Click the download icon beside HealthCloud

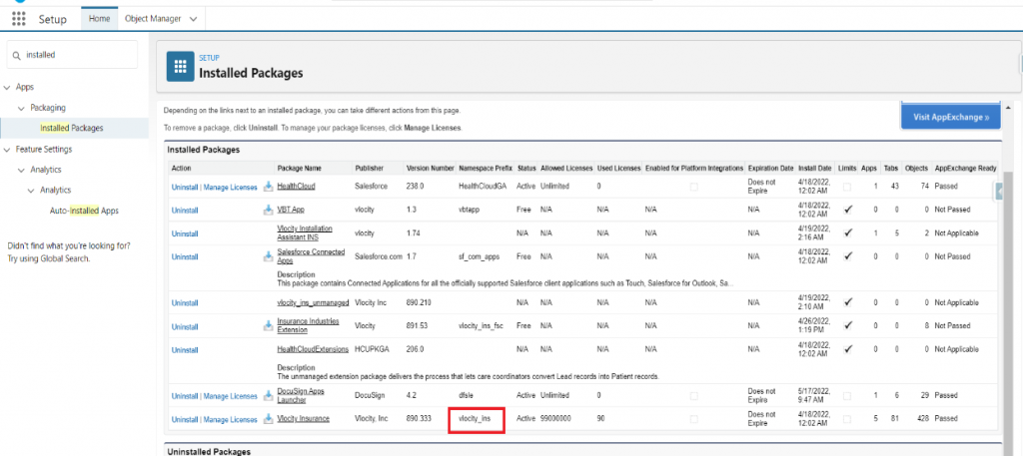point(268,187)
